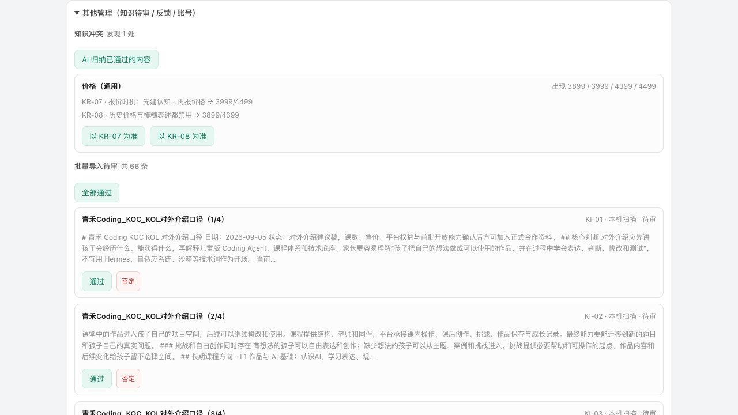This screenshot has height=415, width=738.
Task: Click the 全部通过 button
Action: pos(97,193)
